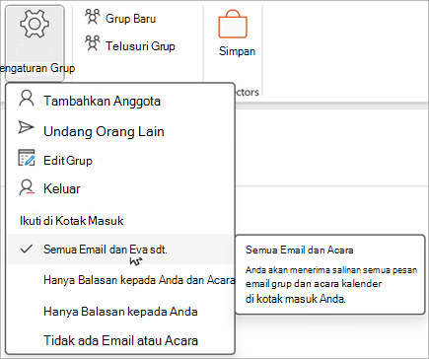This screenshot has width=429, height=359.
Task: Open the Simpan store bag icon
Action: tap(233, 24)
